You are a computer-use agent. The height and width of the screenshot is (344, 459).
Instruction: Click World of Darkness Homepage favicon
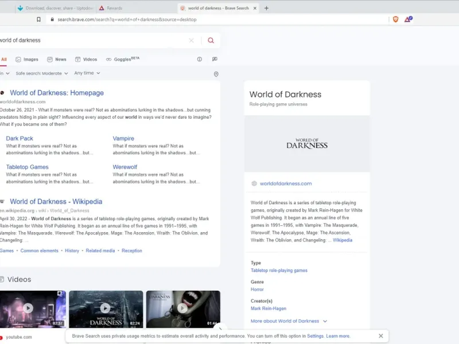point(2,93)
